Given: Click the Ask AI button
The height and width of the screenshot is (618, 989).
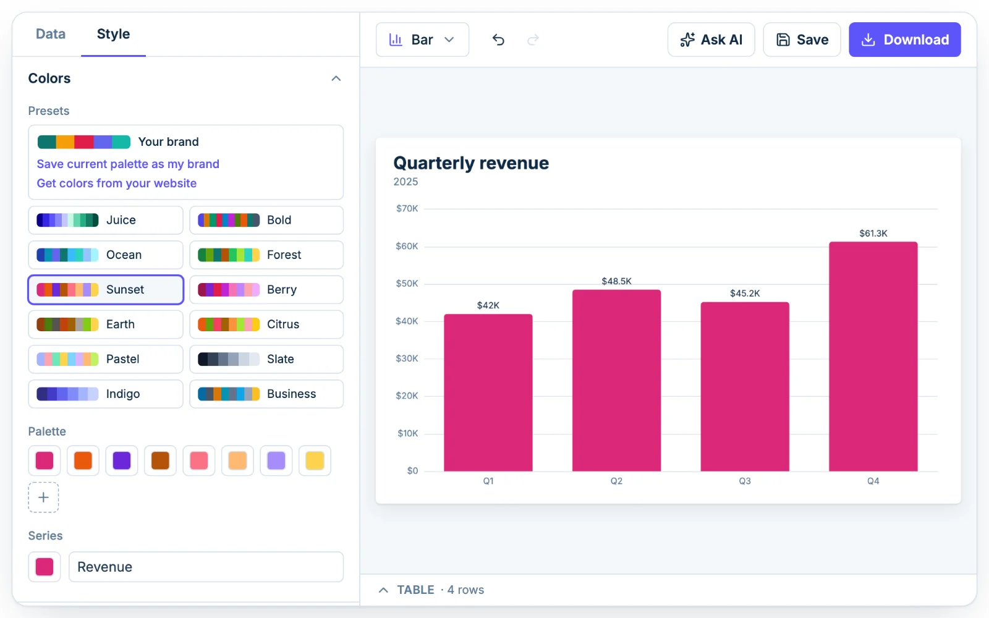Looking at the screenshot, I should coord(711,40).
